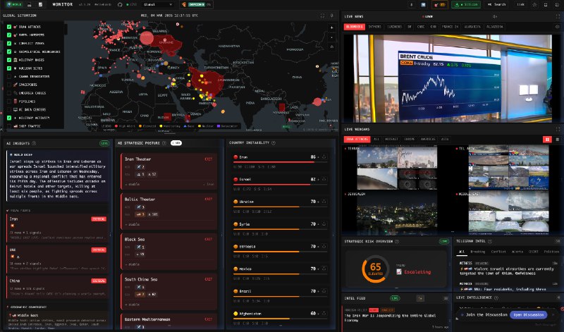Click the Silicon download button
Viewport: 564px width, 332px height.
tap(466, 5)
